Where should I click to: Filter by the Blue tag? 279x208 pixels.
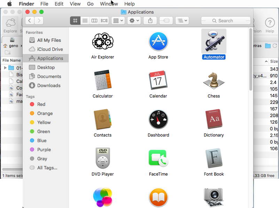46,140
